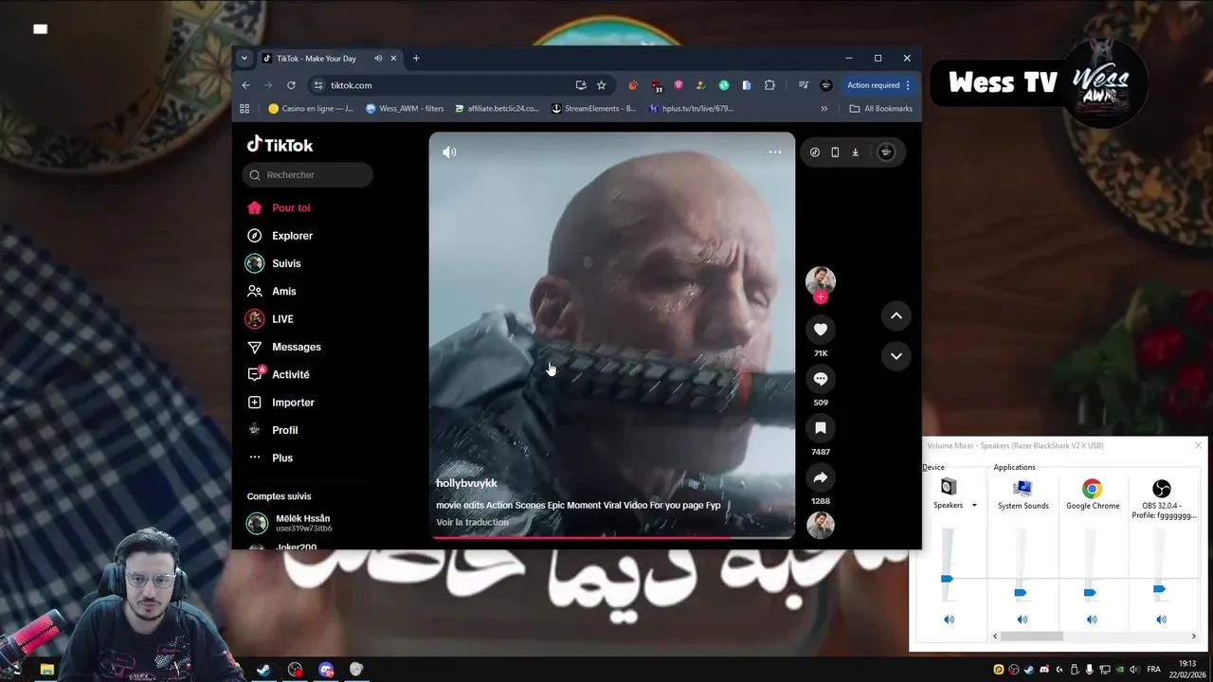Open Casino en ligne bookmark

pyautogui.click(x=311, y=109)
